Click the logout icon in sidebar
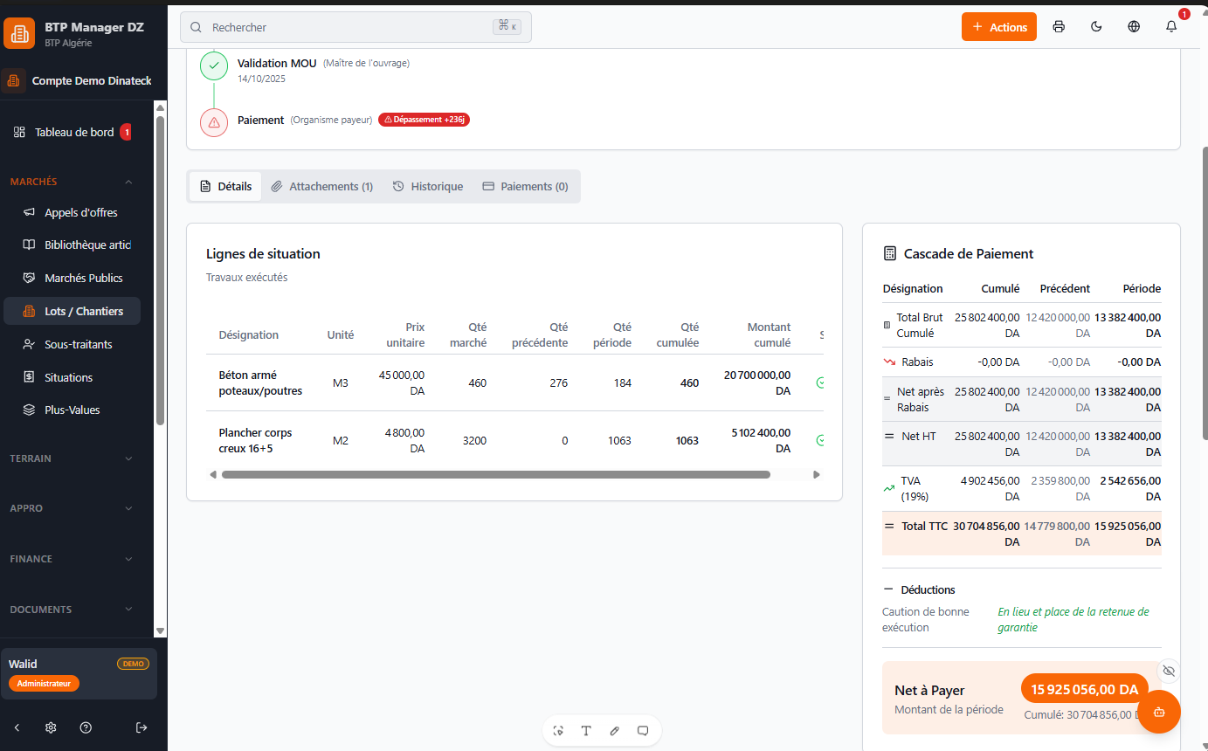Image resolution: width=1208 pixels, height=751 pixels. [142, 727]
